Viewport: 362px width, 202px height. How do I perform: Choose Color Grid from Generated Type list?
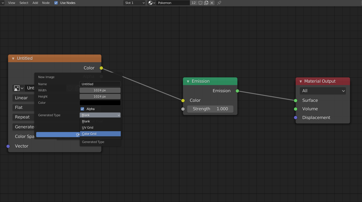pos(100,134)
